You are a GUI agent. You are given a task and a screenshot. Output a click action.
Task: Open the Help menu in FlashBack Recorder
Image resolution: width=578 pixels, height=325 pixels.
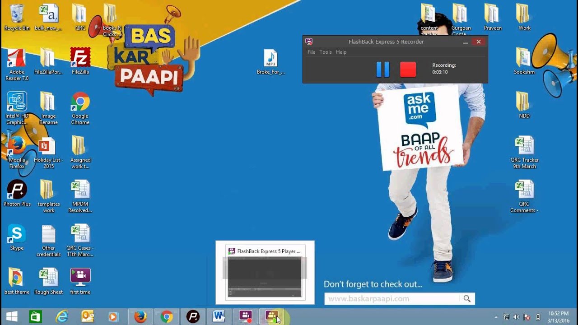341,52
